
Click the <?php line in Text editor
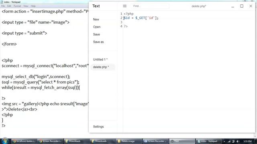tap(128, 14)
